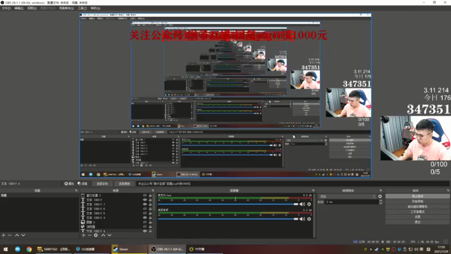Enable 工作室模式 studio mode
451x254 pixels.
[x=417, y=212]
